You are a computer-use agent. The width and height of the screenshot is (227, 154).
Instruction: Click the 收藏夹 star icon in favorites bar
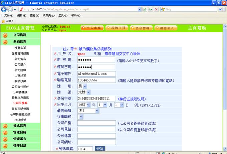(x=3, y=21)
